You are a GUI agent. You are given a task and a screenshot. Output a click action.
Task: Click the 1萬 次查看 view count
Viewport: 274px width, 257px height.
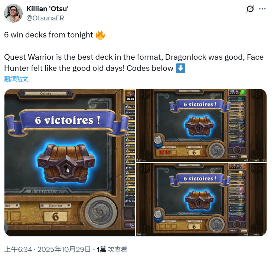coord(112,249)
